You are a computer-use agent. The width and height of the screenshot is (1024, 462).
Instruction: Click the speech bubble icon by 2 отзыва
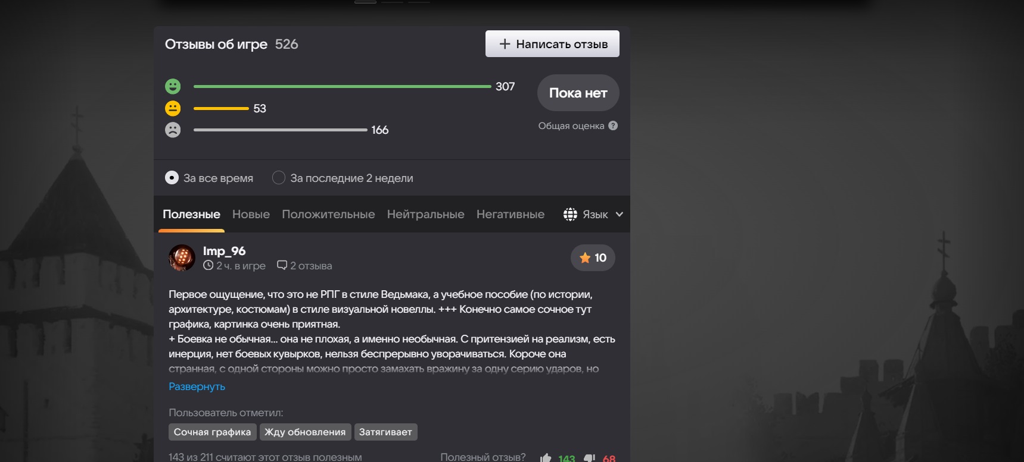[282, 265]
